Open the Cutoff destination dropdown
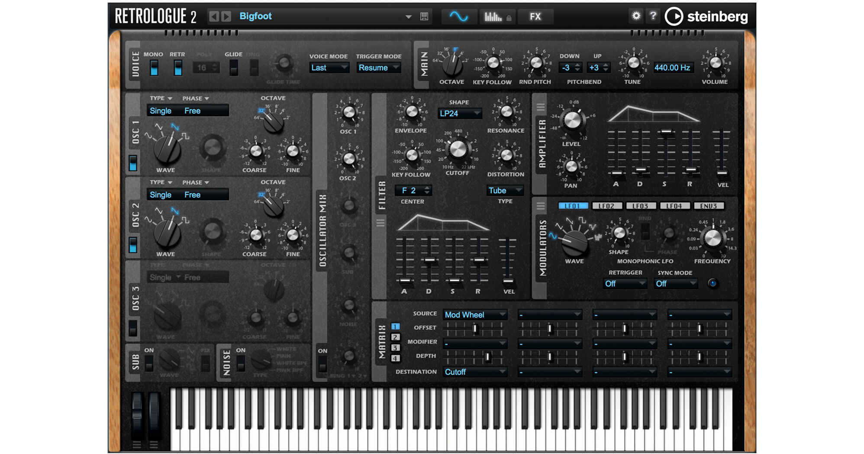Screen dimensions: 864x454 (x=475, y=372)
